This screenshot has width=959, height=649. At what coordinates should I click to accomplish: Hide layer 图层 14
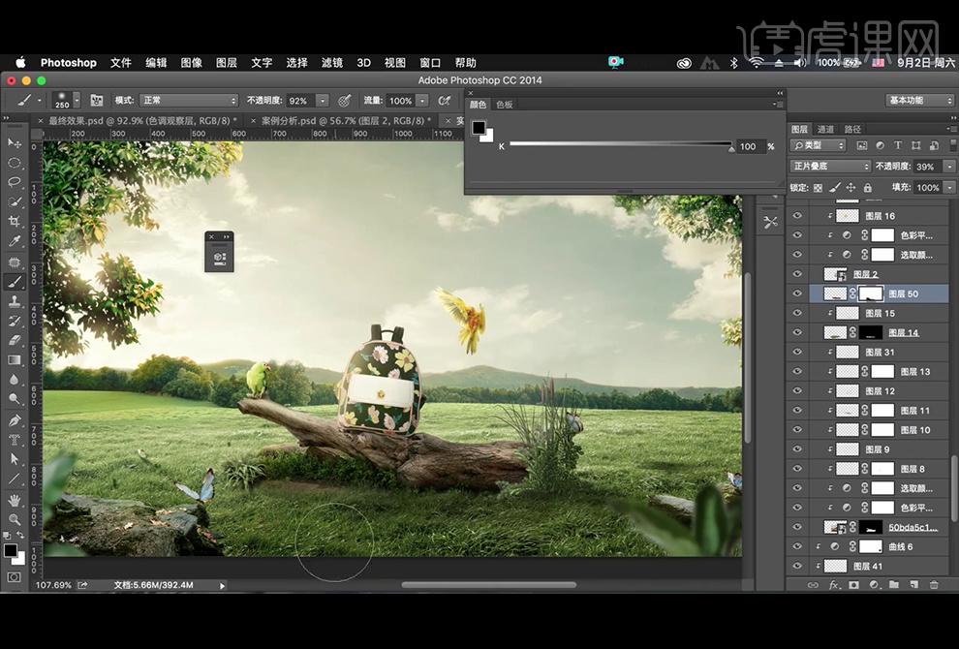(x=797, y=333)
